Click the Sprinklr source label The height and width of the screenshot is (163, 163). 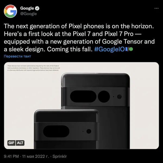(59, 156)
